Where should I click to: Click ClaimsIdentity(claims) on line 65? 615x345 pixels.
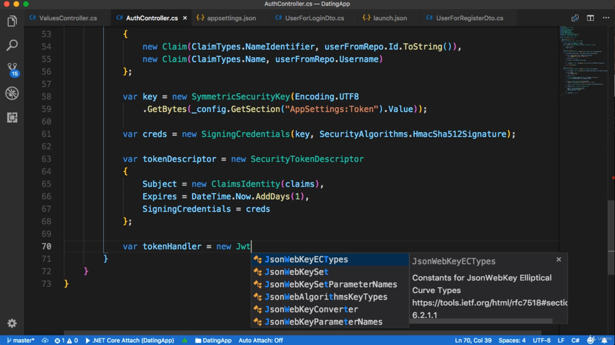[x=266, y=184]
